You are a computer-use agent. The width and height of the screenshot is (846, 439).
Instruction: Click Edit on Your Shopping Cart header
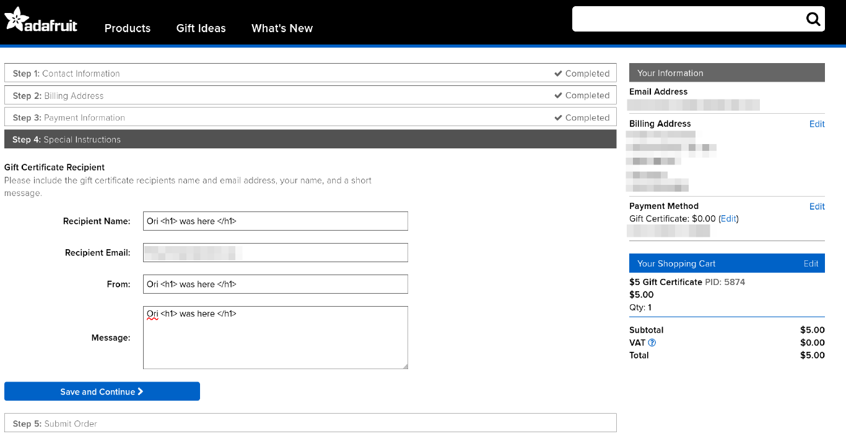tap(811, 263)
